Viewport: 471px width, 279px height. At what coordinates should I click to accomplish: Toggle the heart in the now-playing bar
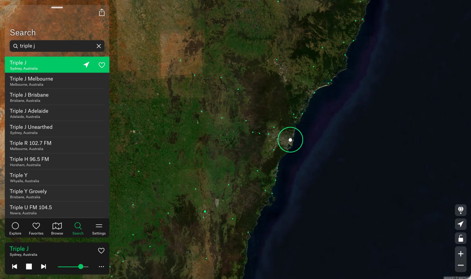click(x=101, y=251)
